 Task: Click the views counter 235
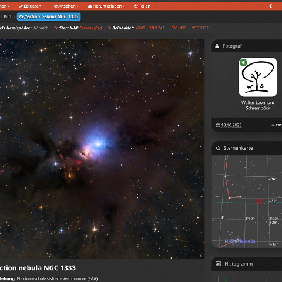coord(277,125)
